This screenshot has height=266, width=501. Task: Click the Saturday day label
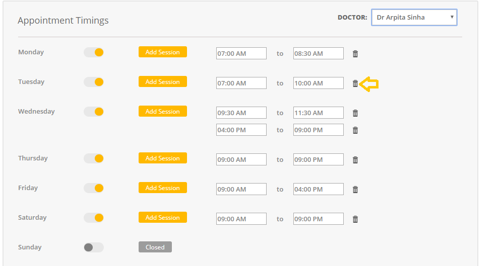32,218
